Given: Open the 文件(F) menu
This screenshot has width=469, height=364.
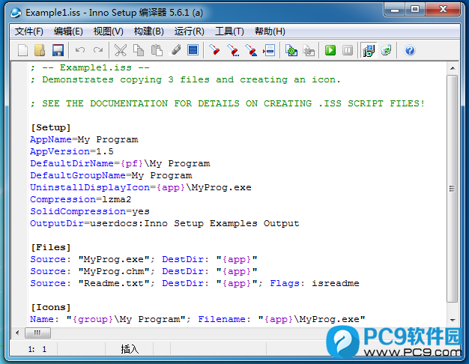Looking at the screenshot, I should point(29,31).
